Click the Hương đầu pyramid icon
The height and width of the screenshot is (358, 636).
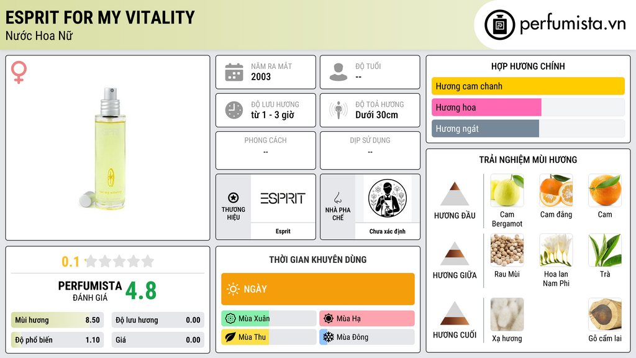tap(455, 194)
